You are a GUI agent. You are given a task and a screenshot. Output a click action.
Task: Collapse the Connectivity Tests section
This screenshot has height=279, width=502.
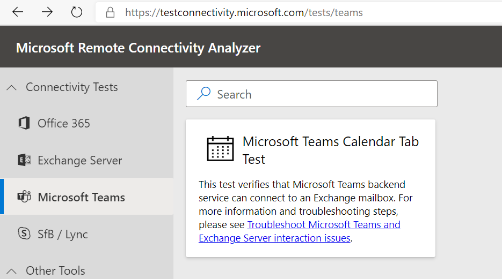click(12, 87)
